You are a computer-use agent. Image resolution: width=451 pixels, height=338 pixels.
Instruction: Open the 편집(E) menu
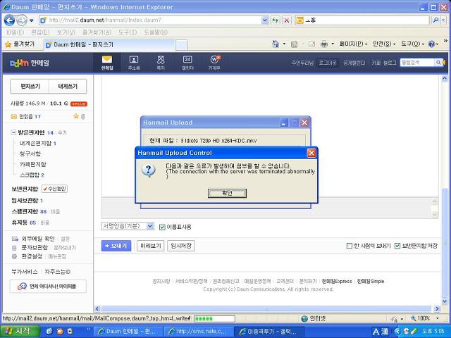pos(40,32)
